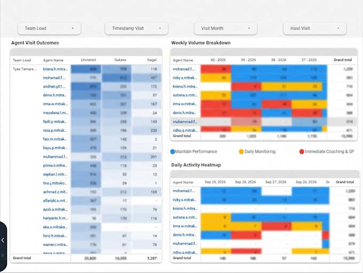Viewport: 363px width, 273px height.
Task: Select agent warren.r.mitra in Agent Visit Outcomes
Action: click(56, 245)
